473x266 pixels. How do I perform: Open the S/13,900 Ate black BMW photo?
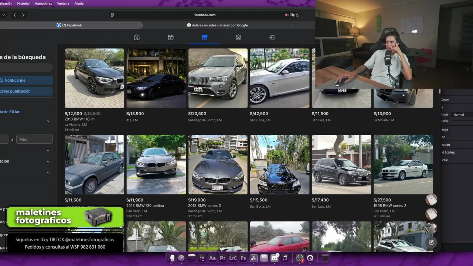(x=156, y=78)
